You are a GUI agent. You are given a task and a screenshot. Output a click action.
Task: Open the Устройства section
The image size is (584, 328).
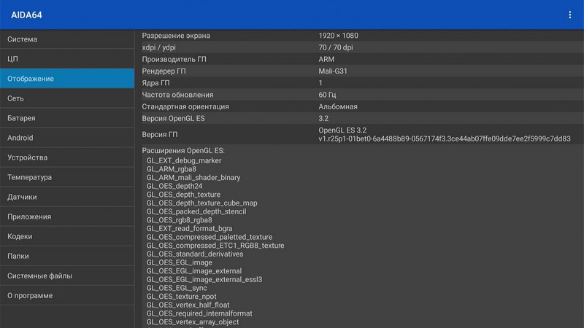[x=67, y=157]
